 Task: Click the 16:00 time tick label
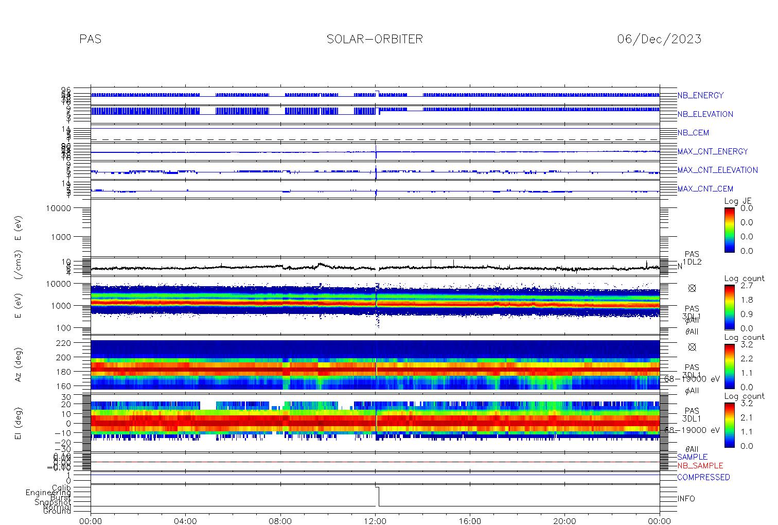(470, 521)
